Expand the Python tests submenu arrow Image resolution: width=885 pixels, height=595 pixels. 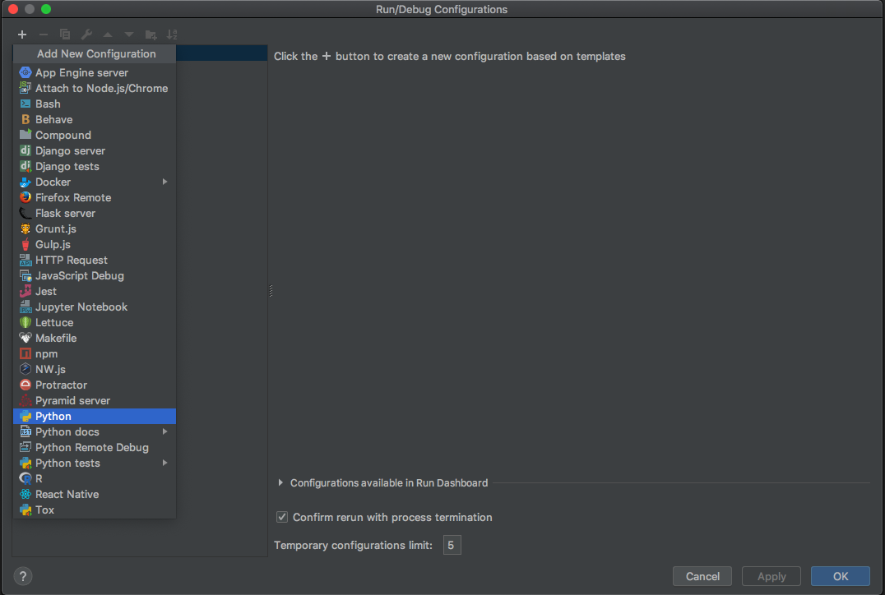(x=164, y=463)
